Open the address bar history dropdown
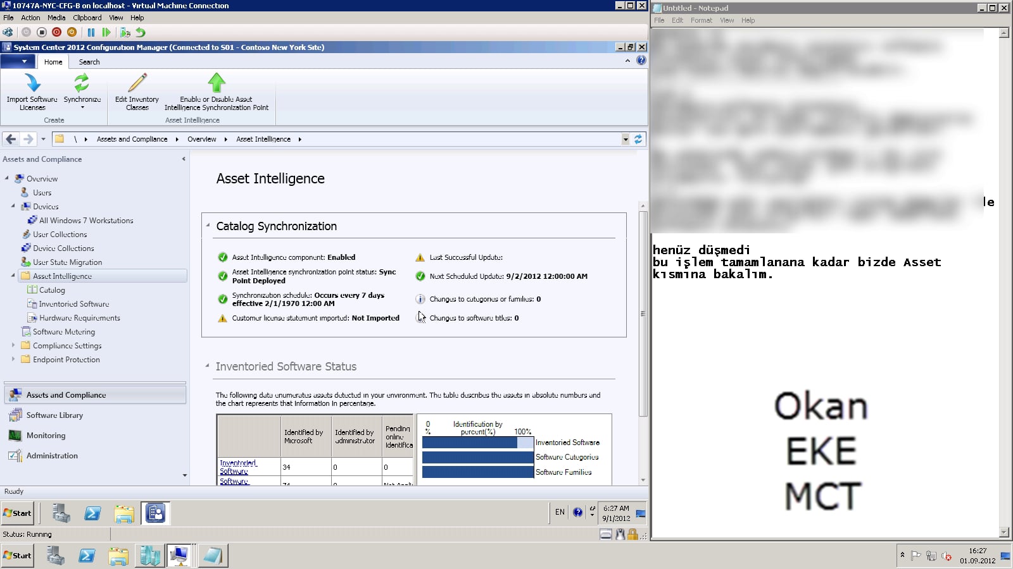This screenshot has width=1013, height=569. 626,139
